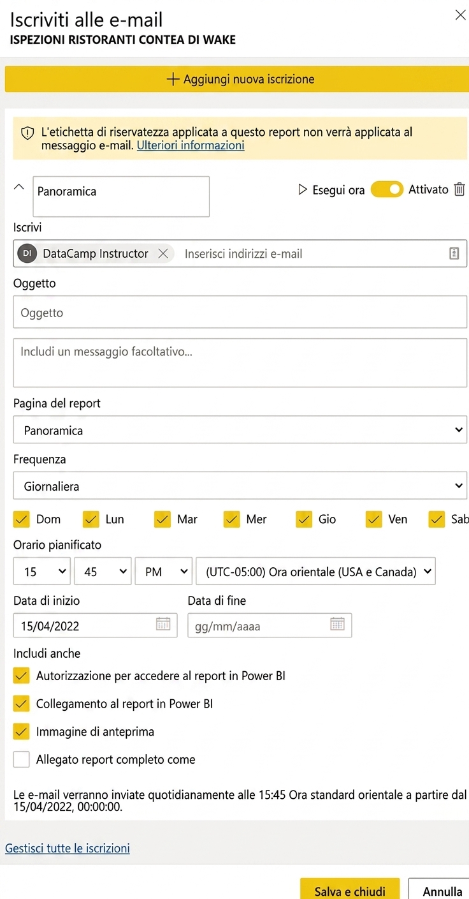Uncheck Collegamento al report in Power BI
469x899 pixels.
[x=22, y=704]
